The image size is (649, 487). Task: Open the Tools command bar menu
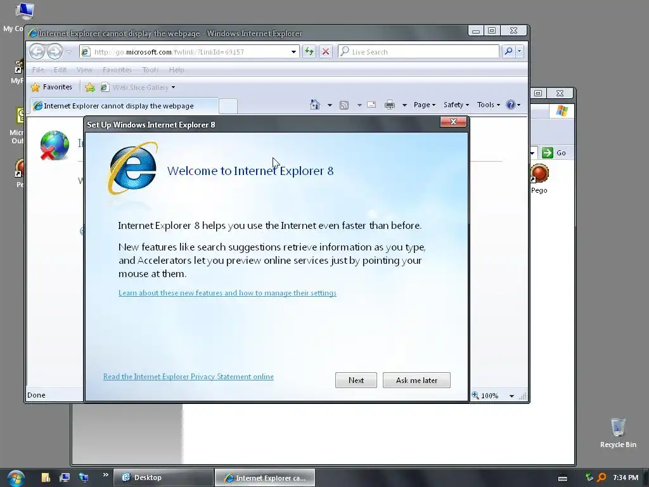click(x=489, y=105)
